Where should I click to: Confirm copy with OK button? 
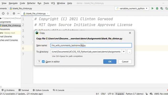tap(110, 61)
